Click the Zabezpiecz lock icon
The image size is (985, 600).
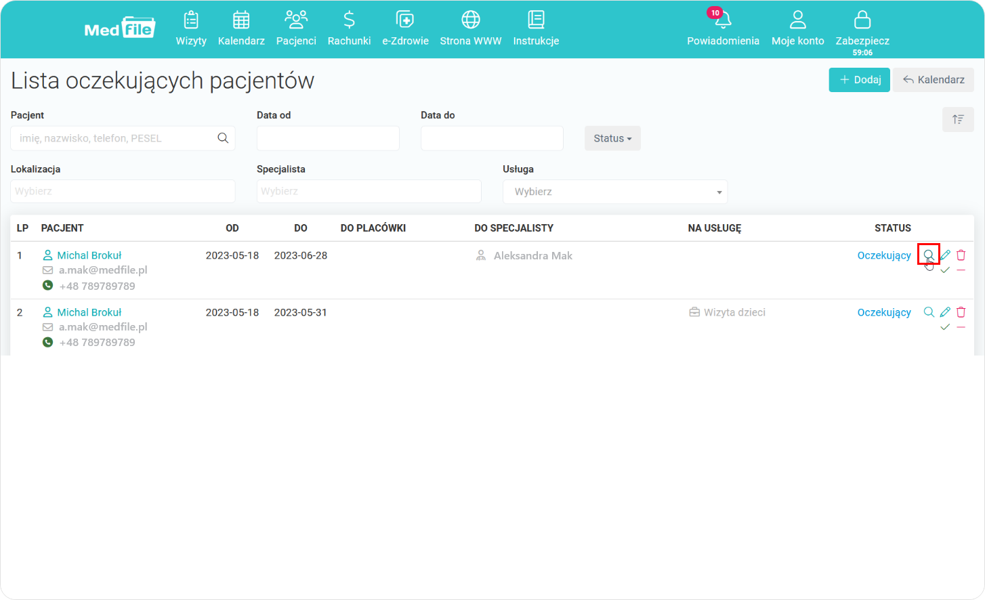862,20
